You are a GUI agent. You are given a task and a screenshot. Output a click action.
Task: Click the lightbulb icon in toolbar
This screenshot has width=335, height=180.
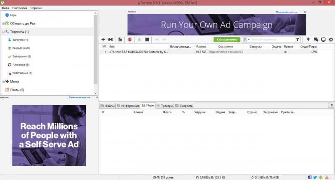point(308,39)
